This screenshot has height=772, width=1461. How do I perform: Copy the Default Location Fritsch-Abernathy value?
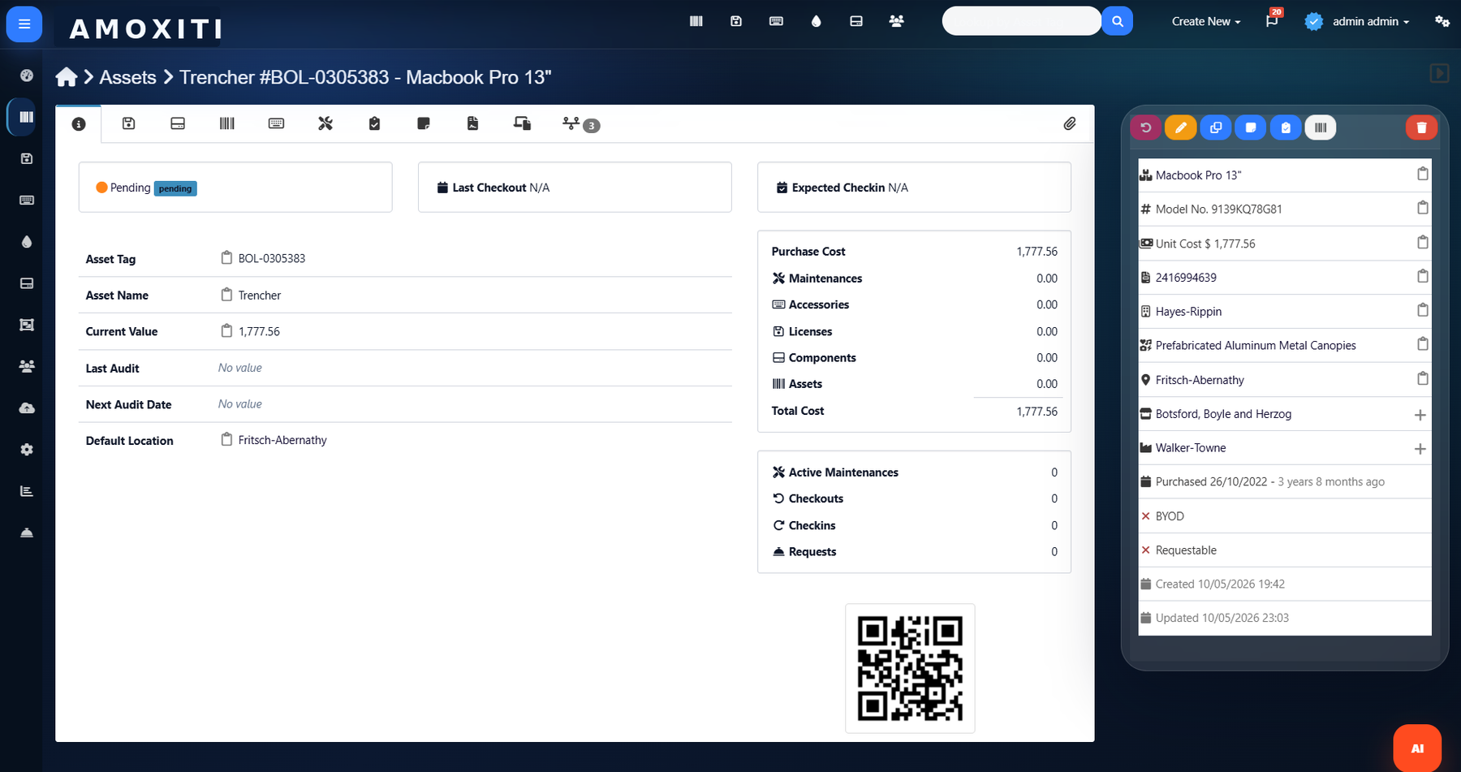226,440
